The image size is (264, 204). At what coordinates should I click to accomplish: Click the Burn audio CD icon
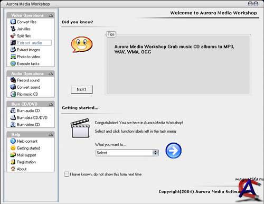tap(13, 110)
